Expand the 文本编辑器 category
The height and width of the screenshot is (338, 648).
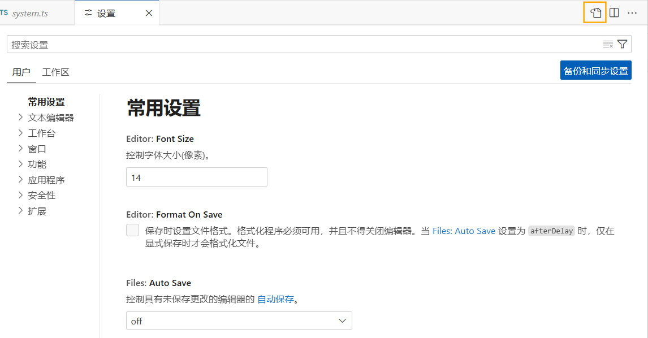point(20,118)
